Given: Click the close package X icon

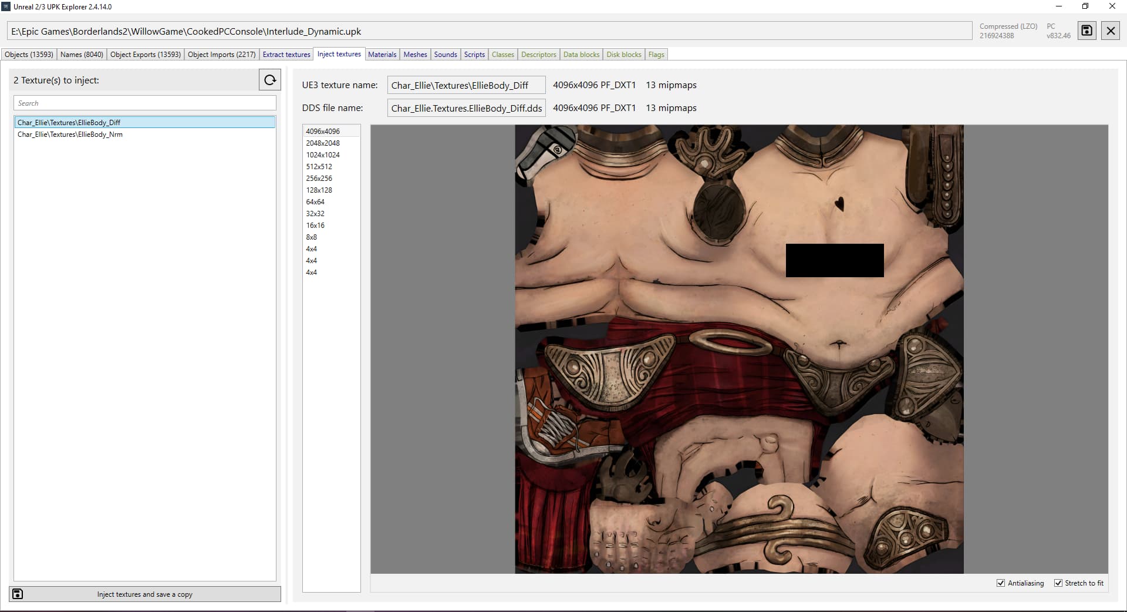Looking at the screenshot, I should coord(1111,31).
